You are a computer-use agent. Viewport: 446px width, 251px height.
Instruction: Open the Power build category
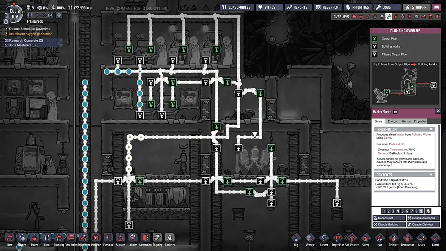[34, 239]
